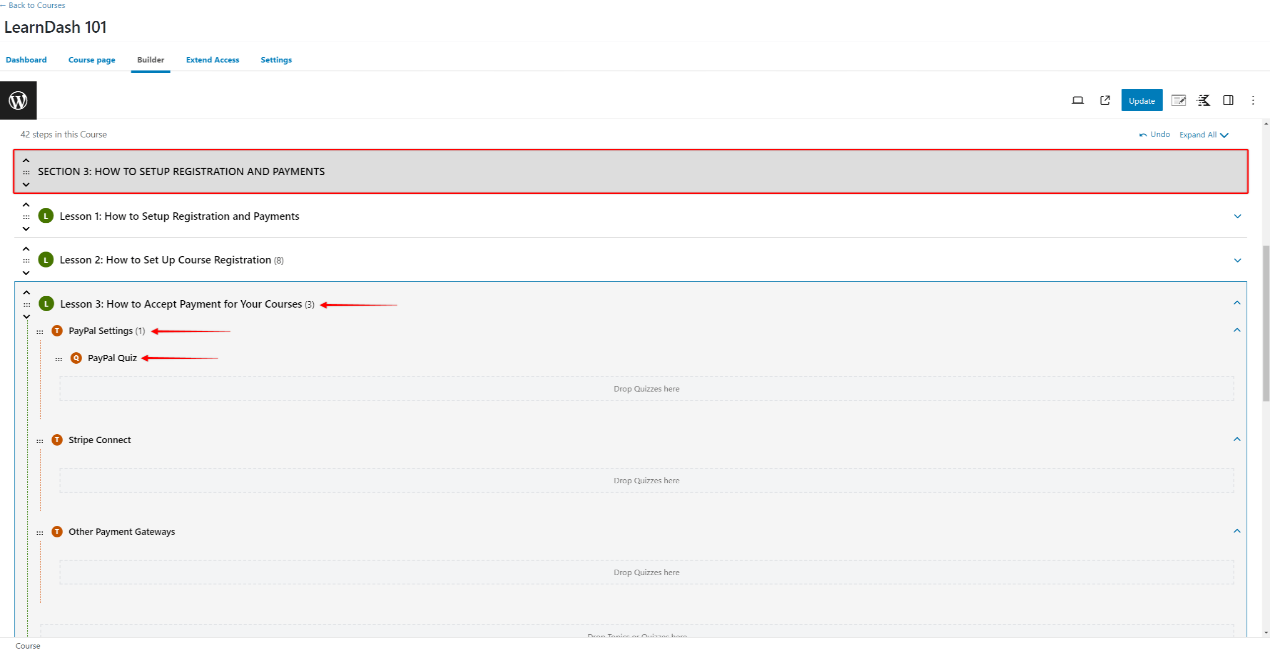The width and height of the screenshot is (1270, 652).
Task: Toggle Lesson 2 expand arrow
Action: (1238, 261)
